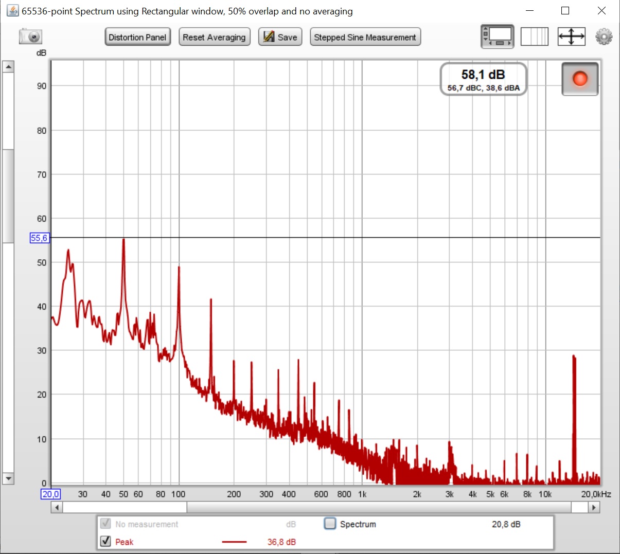Screen dimensions: 620x554
Task: Click the graph limits arrows icon
Action: (571, 37)
